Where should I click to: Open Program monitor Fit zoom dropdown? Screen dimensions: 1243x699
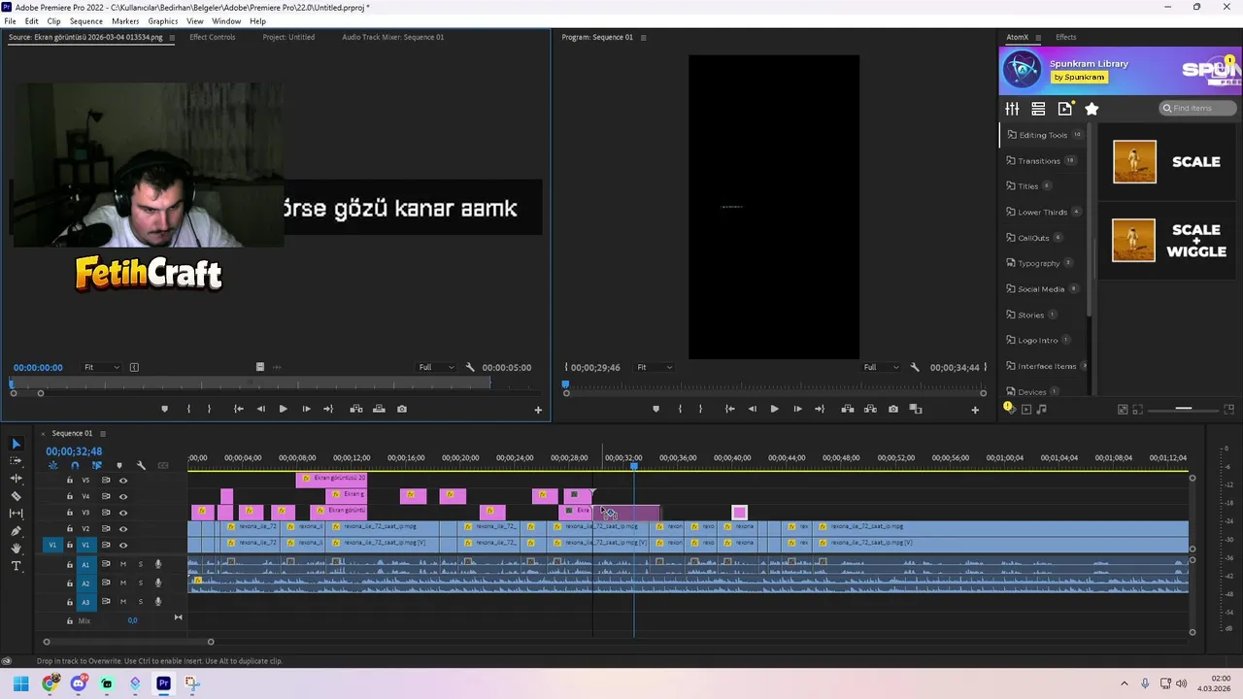655,367
